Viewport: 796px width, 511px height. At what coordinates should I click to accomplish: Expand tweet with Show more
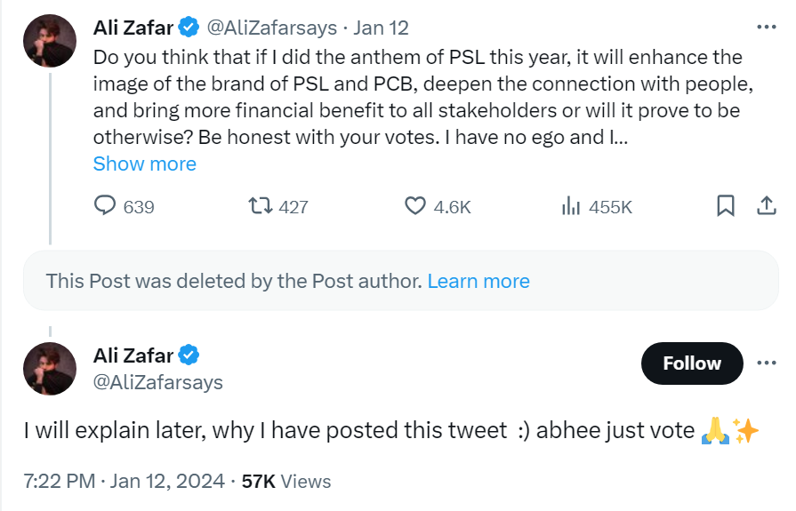pyautogui.click(x=144, y=164)
